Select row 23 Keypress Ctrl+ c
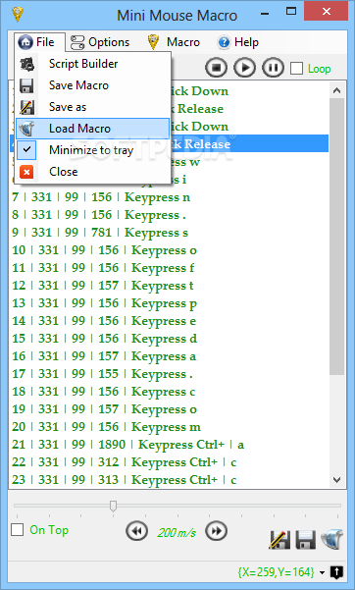 point(169,480)
